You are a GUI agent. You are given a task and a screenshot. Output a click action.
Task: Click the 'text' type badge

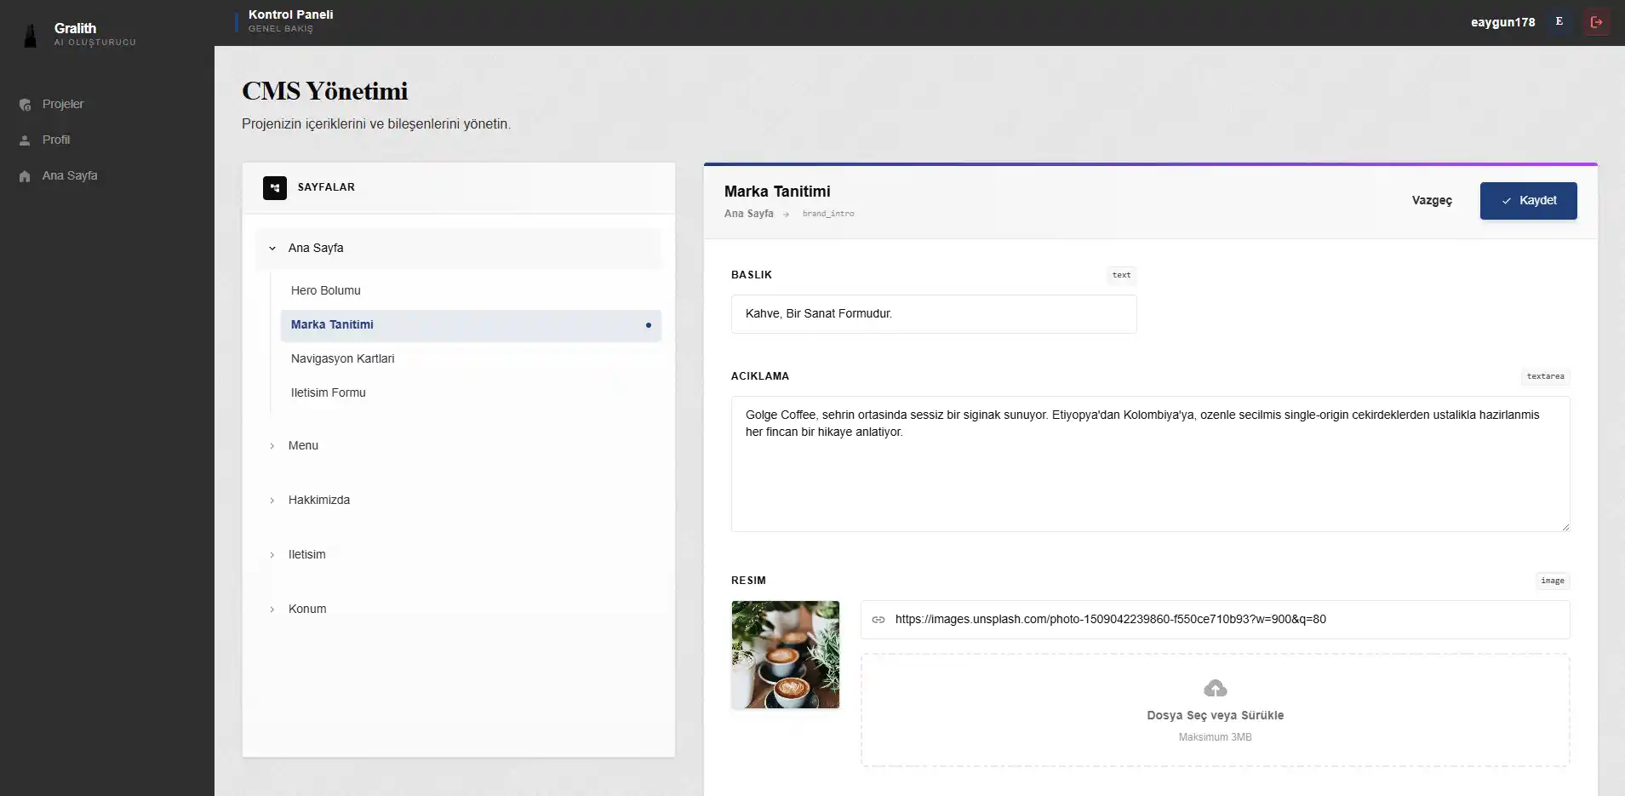(x=1122, y=276)
